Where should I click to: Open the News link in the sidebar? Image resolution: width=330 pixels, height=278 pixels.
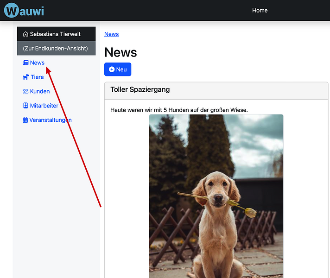coord(37,63)
